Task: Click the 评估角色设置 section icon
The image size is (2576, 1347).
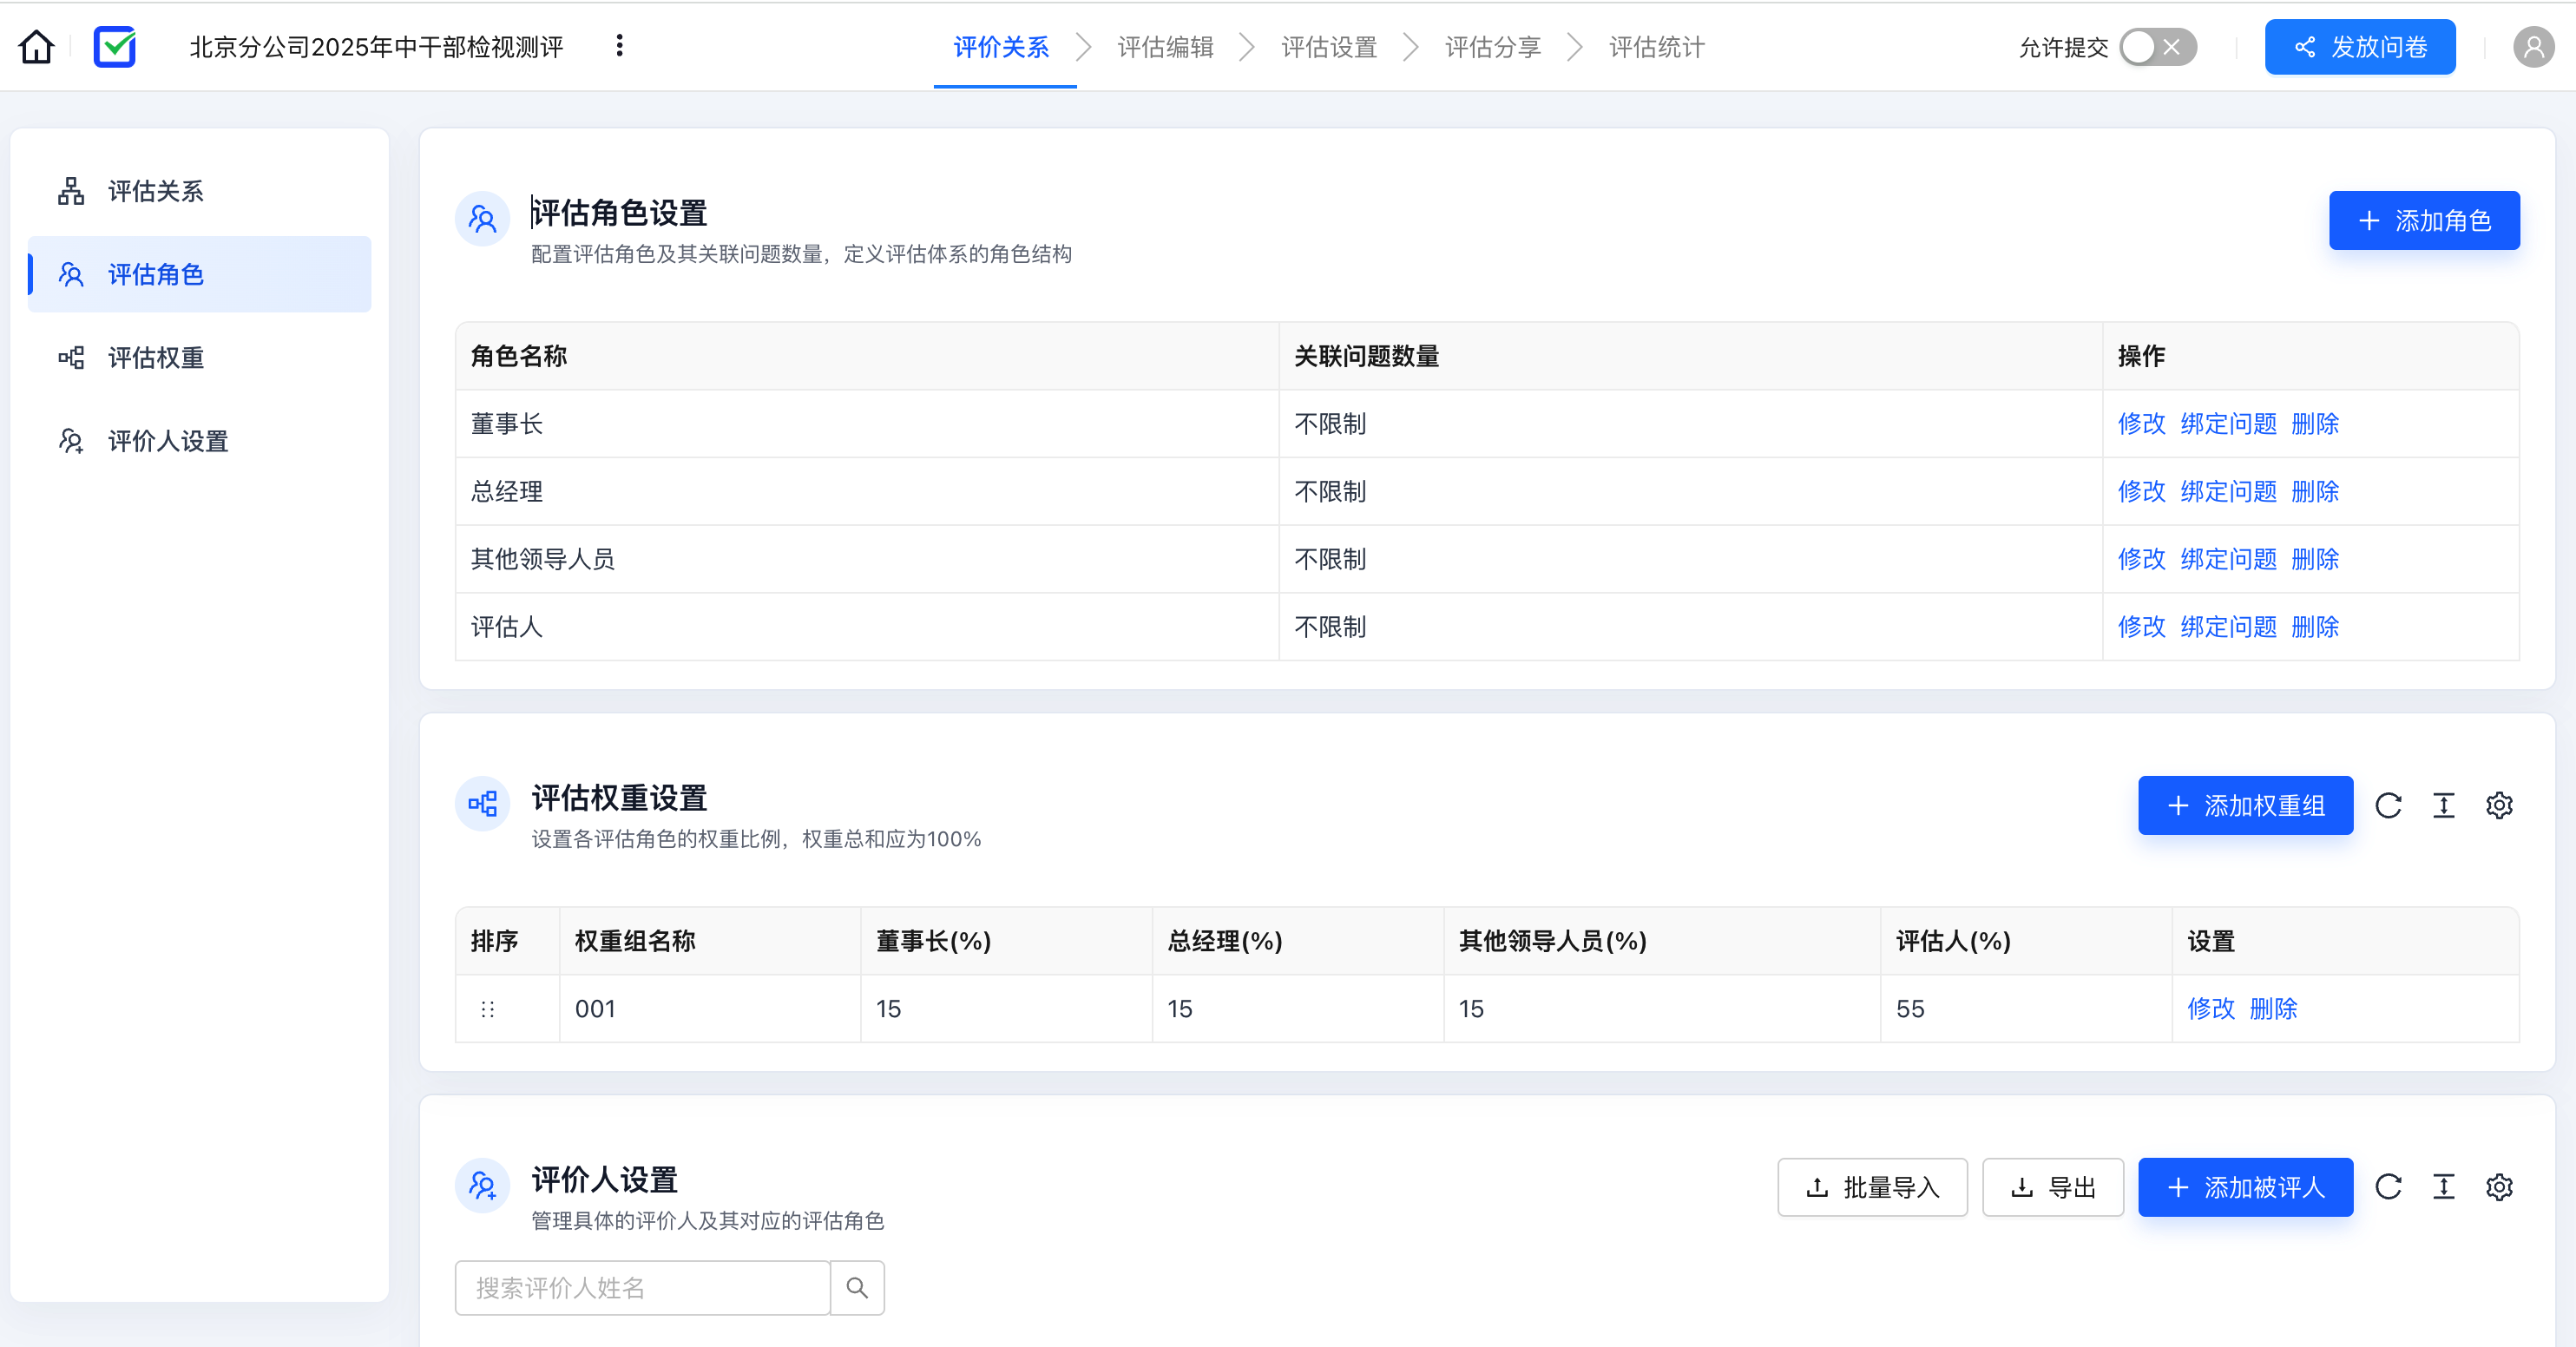Action: click(482, 219)
